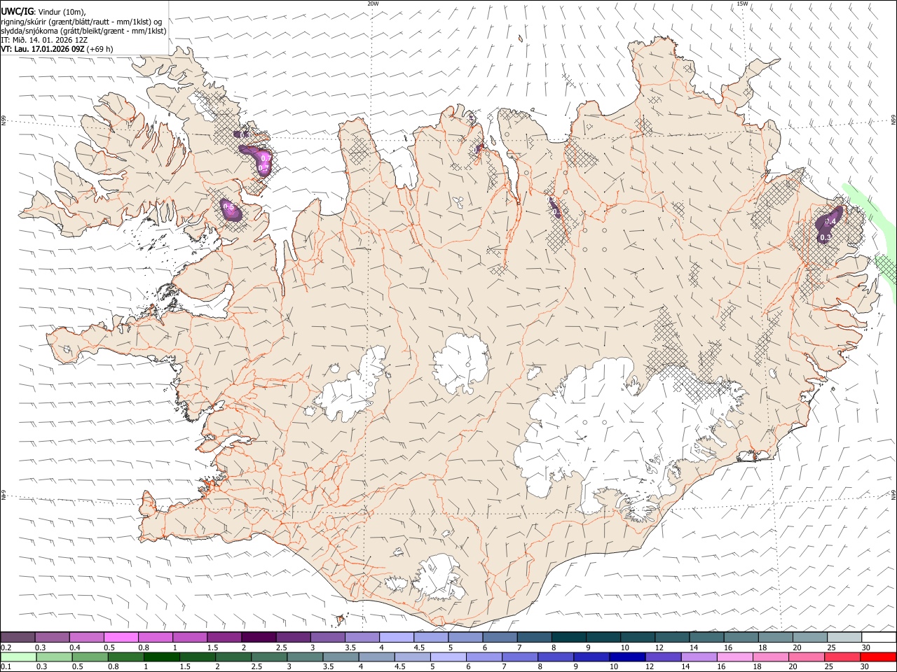Select the dark purple swatch labeled 2 in upper legend

[x=259, y=638]
